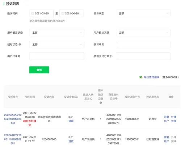181x147 pixels.
Task: Click the 投诉时间 column header
Action: click(30, 97)
